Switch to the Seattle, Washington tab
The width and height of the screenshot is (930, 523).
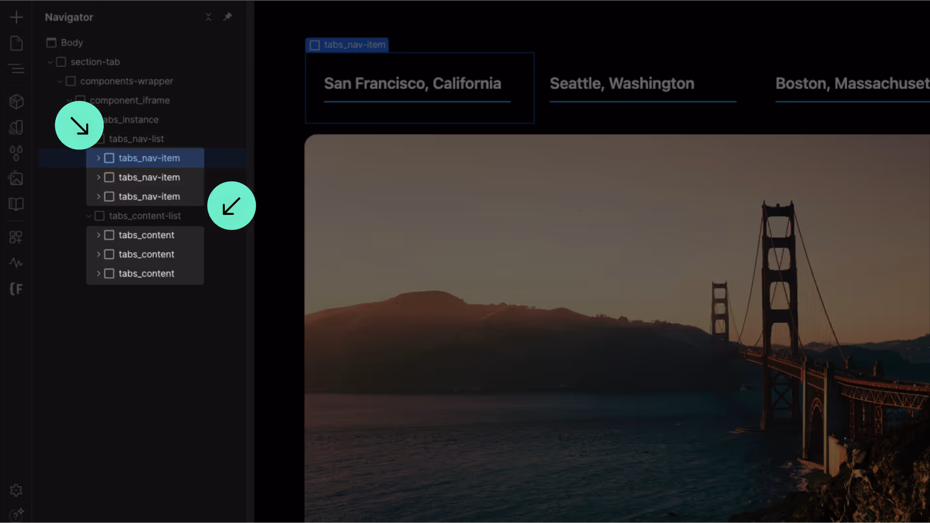point(622,84)
